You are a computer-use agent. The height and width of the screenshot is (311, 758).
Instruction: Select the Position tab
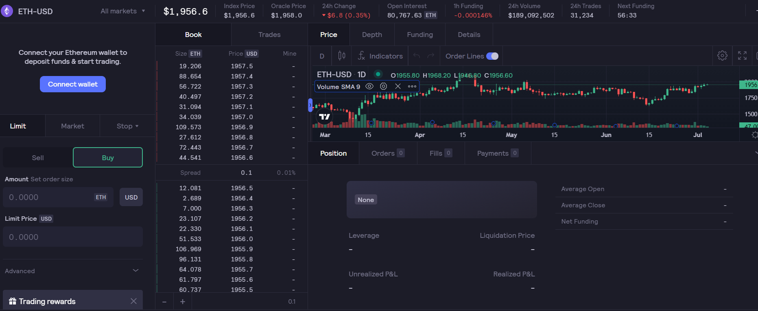pos(334,153)
